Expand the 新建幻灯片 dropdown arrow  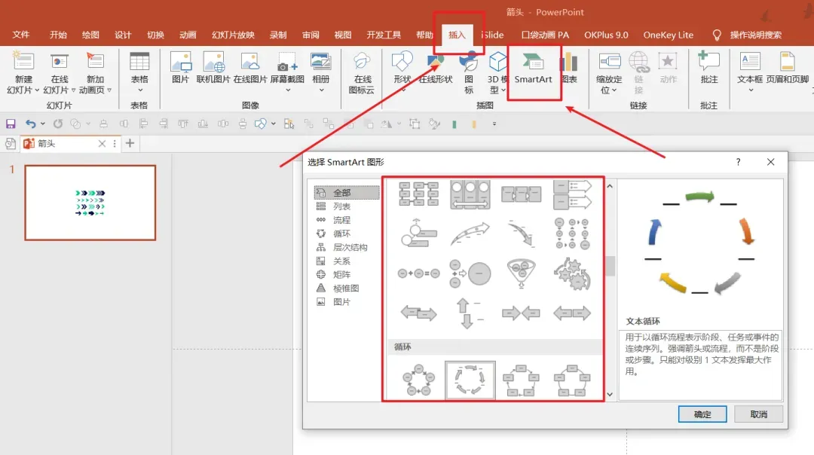tap(37, 90)
